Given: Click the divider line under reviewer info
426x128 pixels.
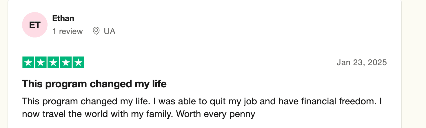Looking at the screenshot, I should click(204, 47).
